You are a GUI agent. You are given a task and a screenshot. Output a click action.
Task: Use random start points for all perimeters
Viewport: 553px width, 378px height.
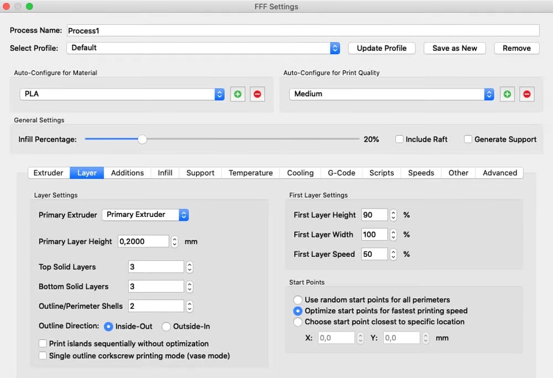pos(298,299)
